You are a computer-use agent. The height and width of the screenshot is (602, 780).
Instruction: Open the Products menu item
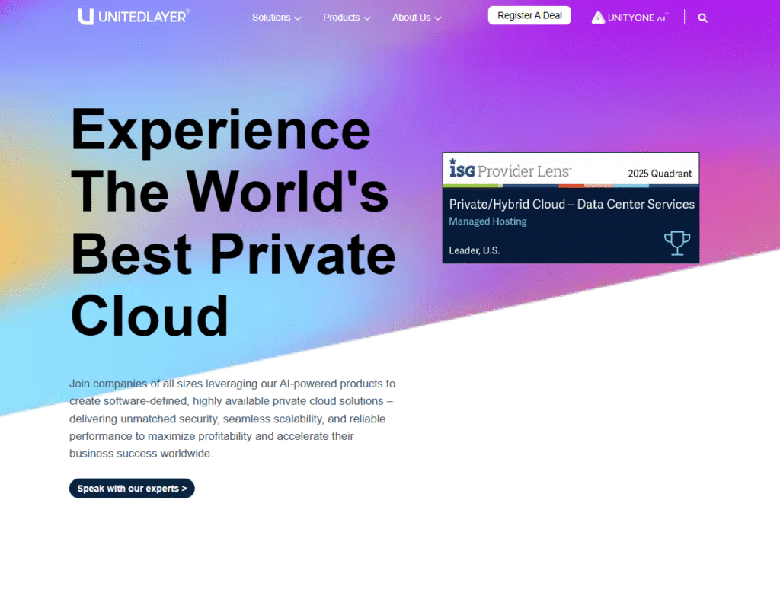click(x=341, y=18)
